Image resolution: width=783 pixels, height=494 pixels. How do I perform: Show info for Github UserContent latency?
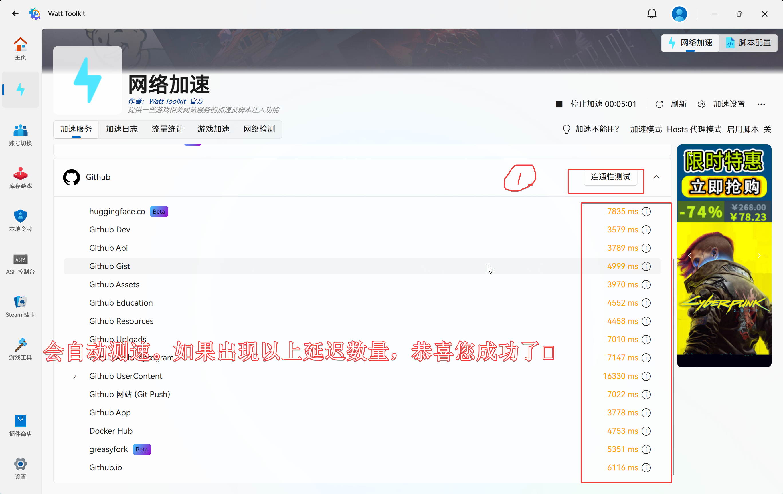point(646,376)
